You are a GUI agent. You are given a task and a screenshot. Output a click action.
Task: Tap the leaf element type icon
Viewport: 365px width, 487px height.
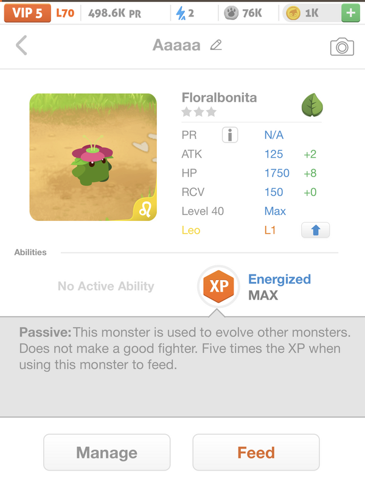(x=312, y=105)
